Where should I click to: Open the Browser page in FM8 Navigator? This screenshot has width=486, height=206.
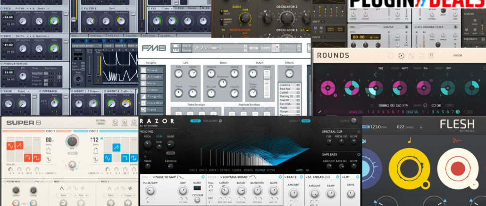(x=152, y=70)
